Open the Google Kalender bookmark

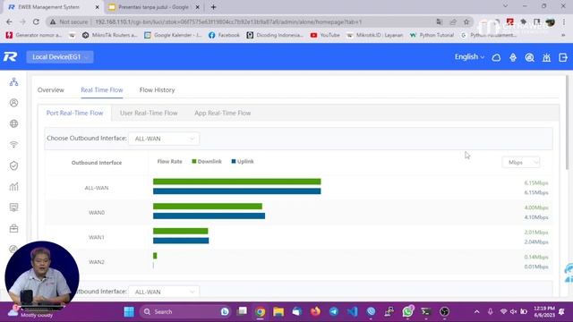pyautogui.click(x=173, y=35)
